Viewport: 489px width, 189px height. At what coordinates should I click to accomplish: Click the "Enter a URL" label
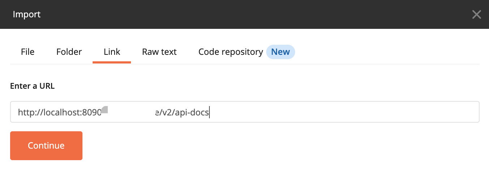pyautogui.click(x=32, y=86)
